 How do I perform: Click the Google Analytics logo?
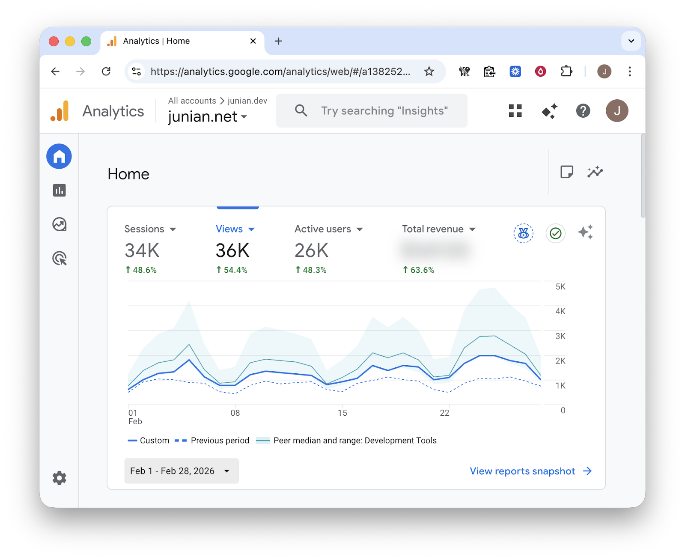(60, 111)
